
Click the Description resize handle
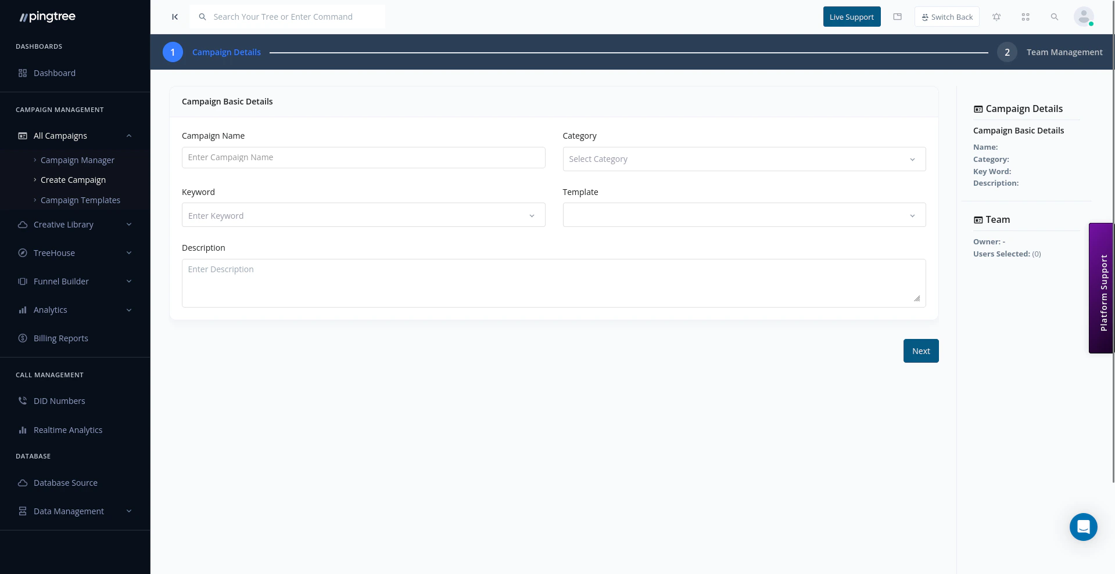(x=917, y=298)
